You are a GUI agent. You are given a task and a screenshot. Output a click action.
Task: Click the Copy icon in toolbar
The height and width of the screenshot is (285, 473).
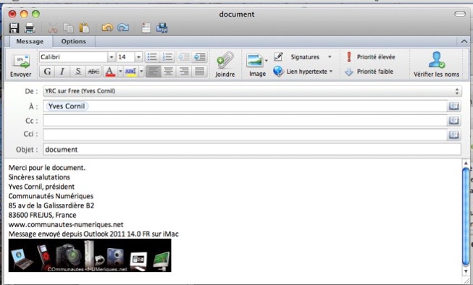[x=69, y=28]
